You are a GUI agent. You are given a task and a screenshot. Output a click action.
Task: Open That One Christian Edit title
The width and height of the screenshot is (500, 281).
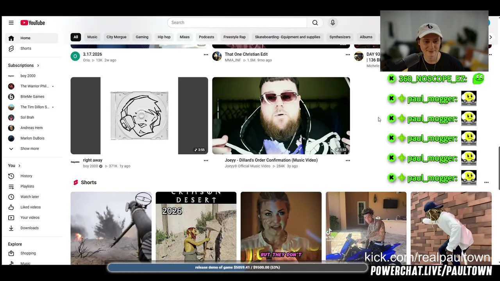click(246, 54)
